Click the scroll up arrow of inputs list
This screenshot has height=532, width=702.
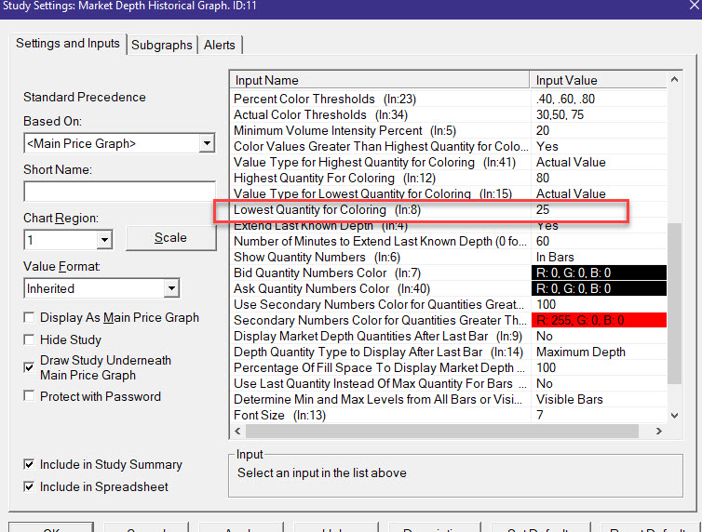point(674,80)
